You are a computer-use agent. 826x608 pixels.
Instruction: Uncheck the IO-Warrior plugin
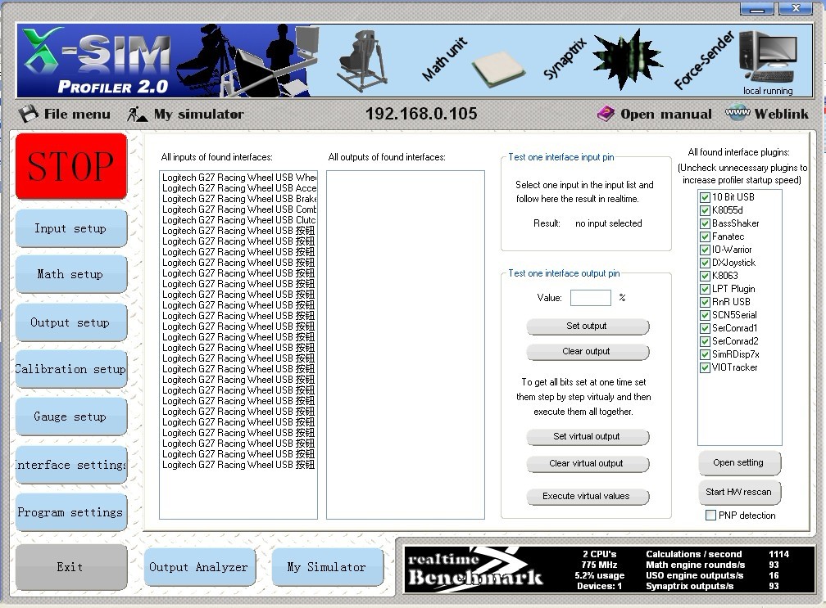705,250
